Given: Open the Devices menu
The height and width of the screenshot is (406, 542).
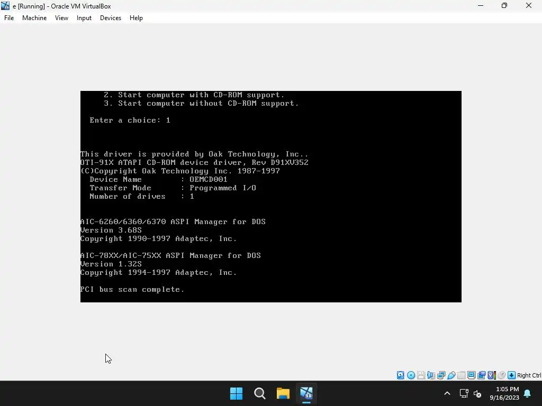Looking at the screenshot, I should [111, 18].
